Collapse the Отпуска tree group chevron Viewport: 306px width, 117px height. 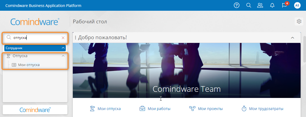[63, 56]
